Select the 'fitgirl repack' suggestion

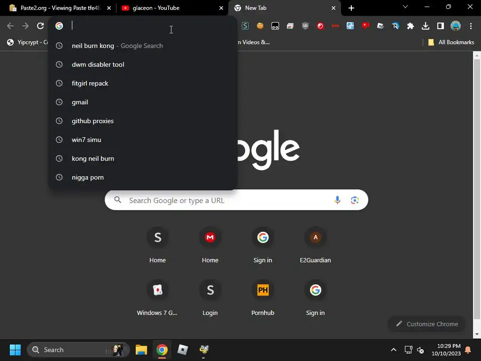[x=143, y=83]
